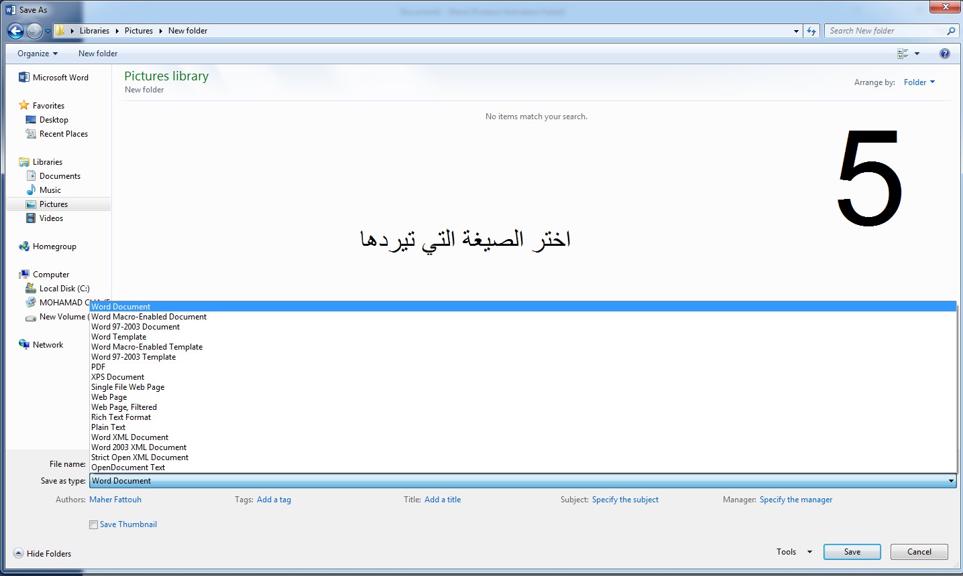Click the Save as type combo box
963x576 pixels.
[522, 481]
